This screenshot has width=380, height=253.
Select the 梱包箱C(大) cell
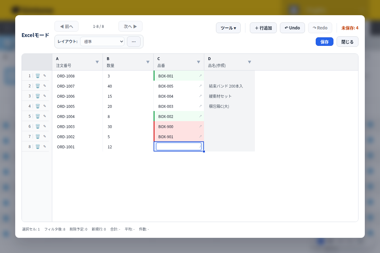click(230, 106)
